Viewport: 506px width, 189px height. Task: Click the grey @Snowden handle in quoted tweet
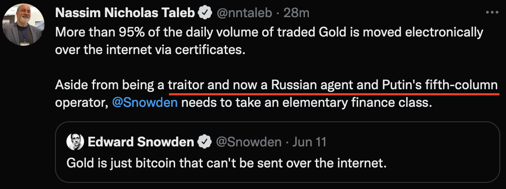point(248,142)
